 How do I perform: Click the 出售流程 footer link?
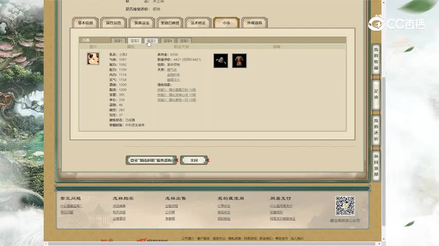pyautogui.click(x=172, y=206)
